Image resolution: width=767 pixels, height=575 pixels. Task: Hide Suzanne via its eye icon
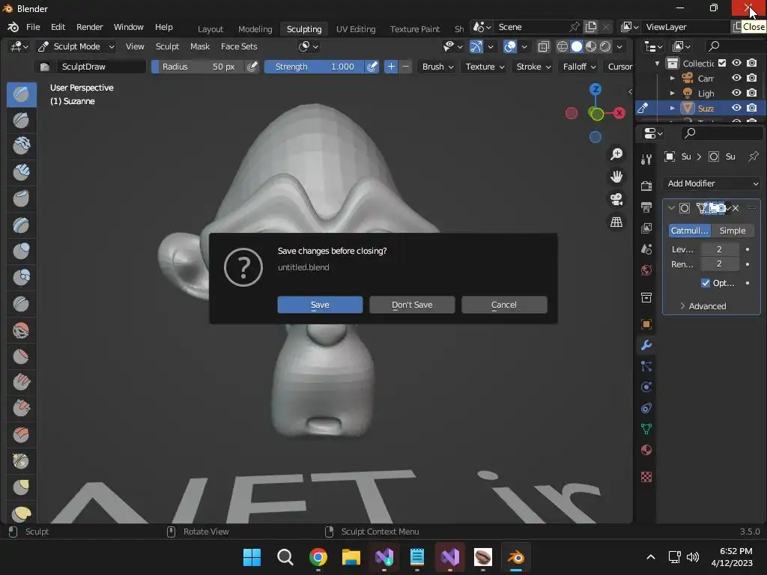[x=736, y=108]
